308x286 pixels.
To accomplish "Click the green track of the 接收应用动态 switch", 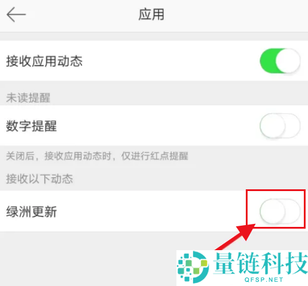I will pos(267,61).
